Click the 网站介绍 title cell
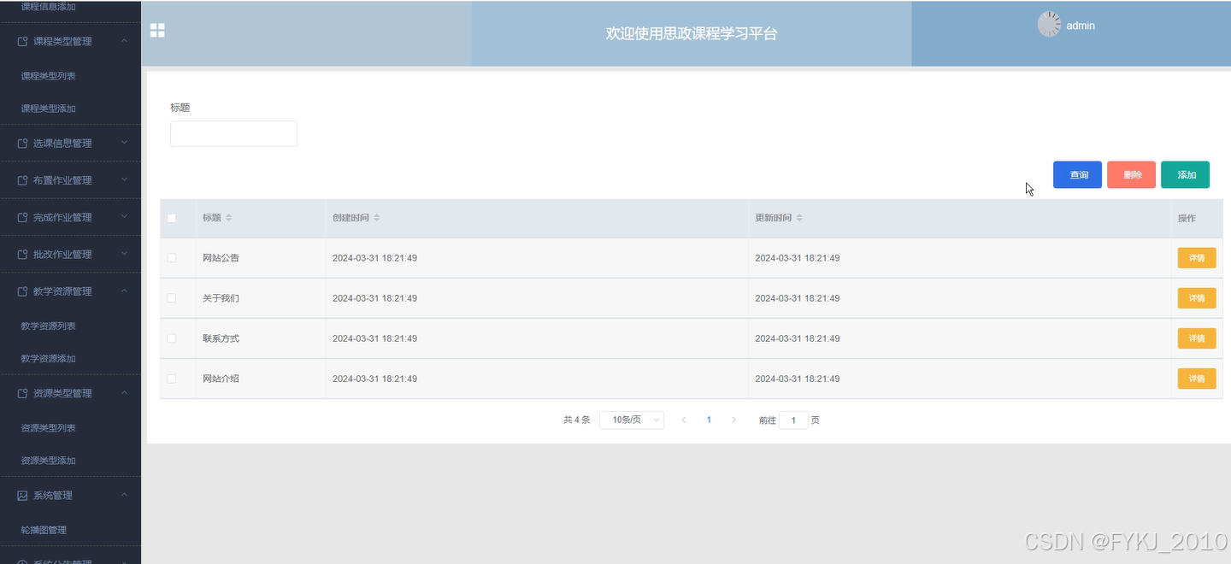Viewport: 1231px width, 564px height. 221,379
